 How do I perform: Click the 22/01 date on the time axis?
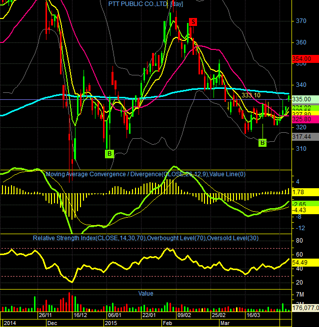coord(149,315)
